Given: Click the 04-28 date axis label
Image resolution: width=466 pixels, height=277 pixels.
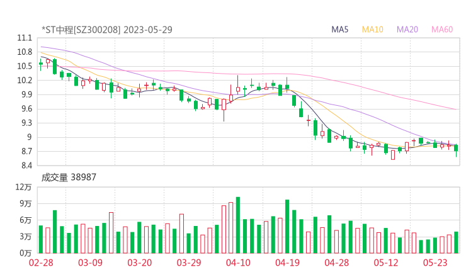Looking at the screenshot, I should coord(337,263).
